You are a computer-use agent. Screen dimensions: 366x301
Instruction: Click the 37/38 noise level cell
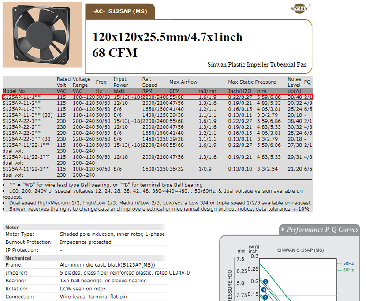[295, 145]
